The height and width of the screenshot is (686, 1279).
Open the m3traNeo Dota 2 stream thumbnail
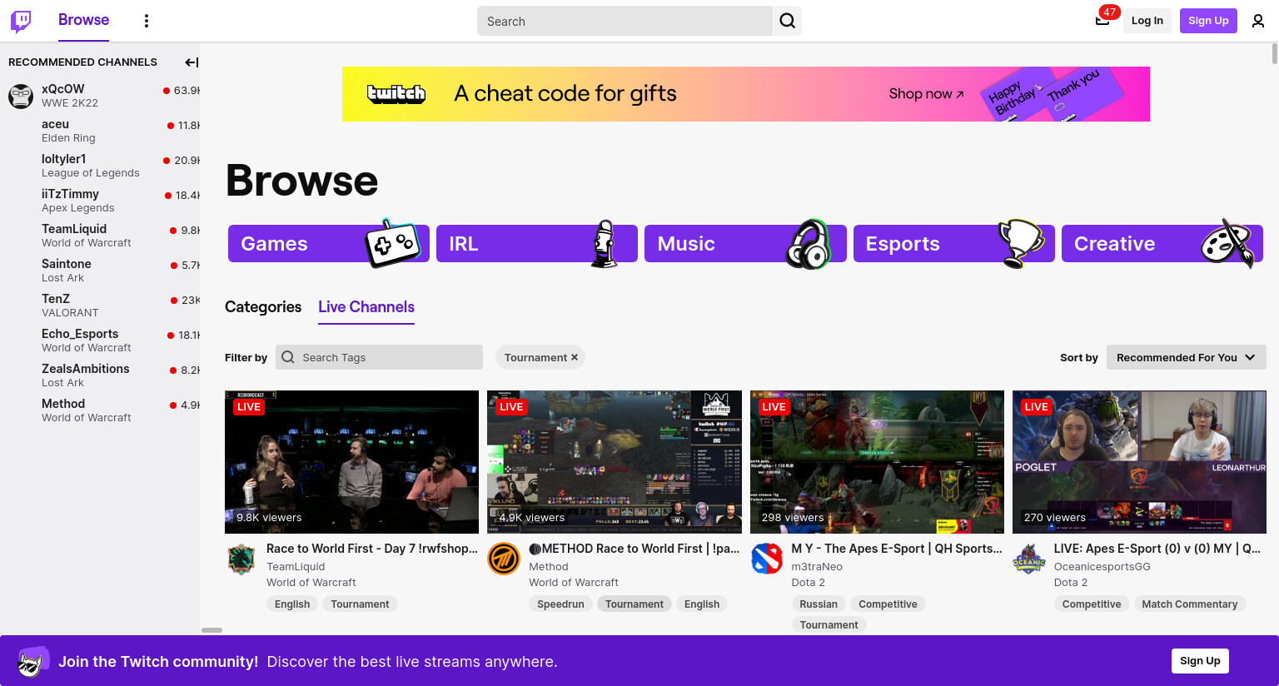pos(877,462)
